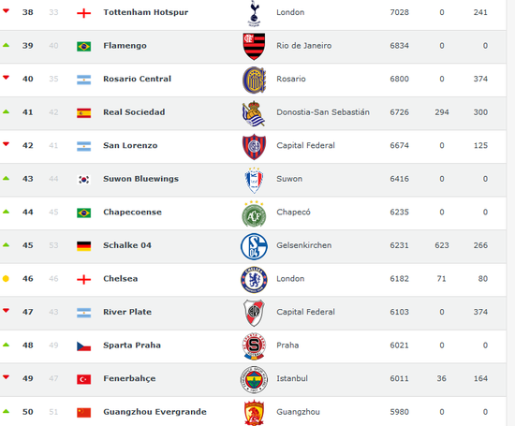Open the Real Sociedad crest image
The height and width of the screenshot is (426, 515).
254,113
